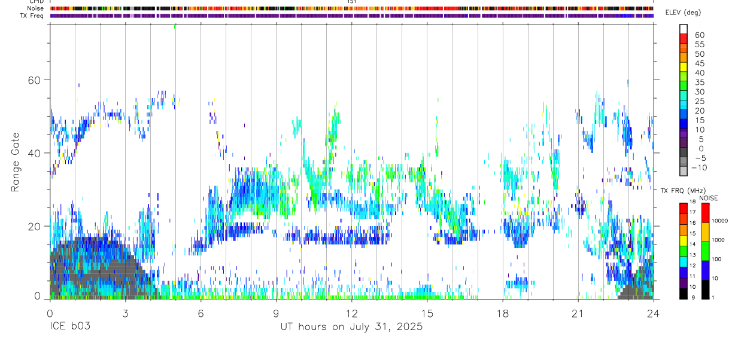Click the '13' label on the TX FRQ colorbar

click(693, 255)
